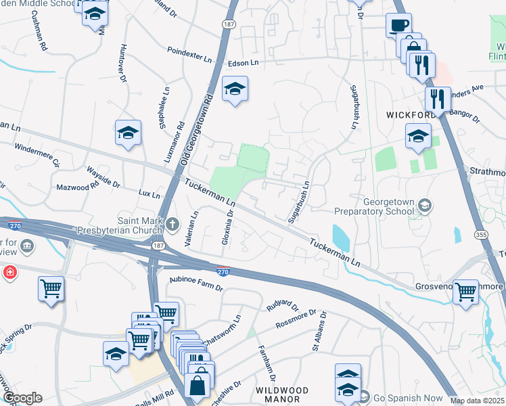Viewport: 506px width, 406px height.
Task: Click the school marker below Wickford label
Action: (x=418, y=138)
